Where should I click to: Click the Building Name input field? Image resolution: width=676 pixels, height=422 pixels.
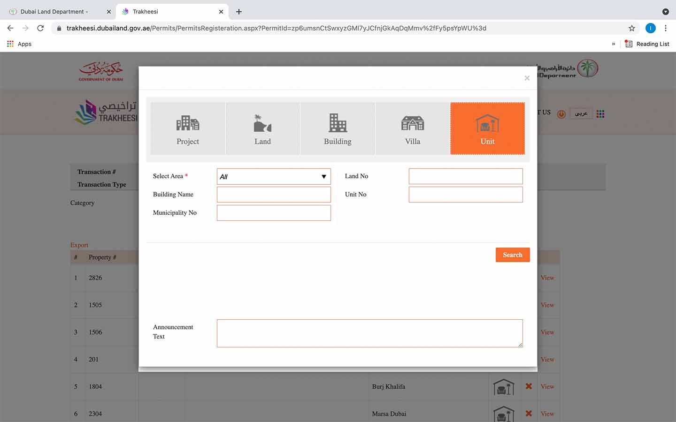[274, 195]
